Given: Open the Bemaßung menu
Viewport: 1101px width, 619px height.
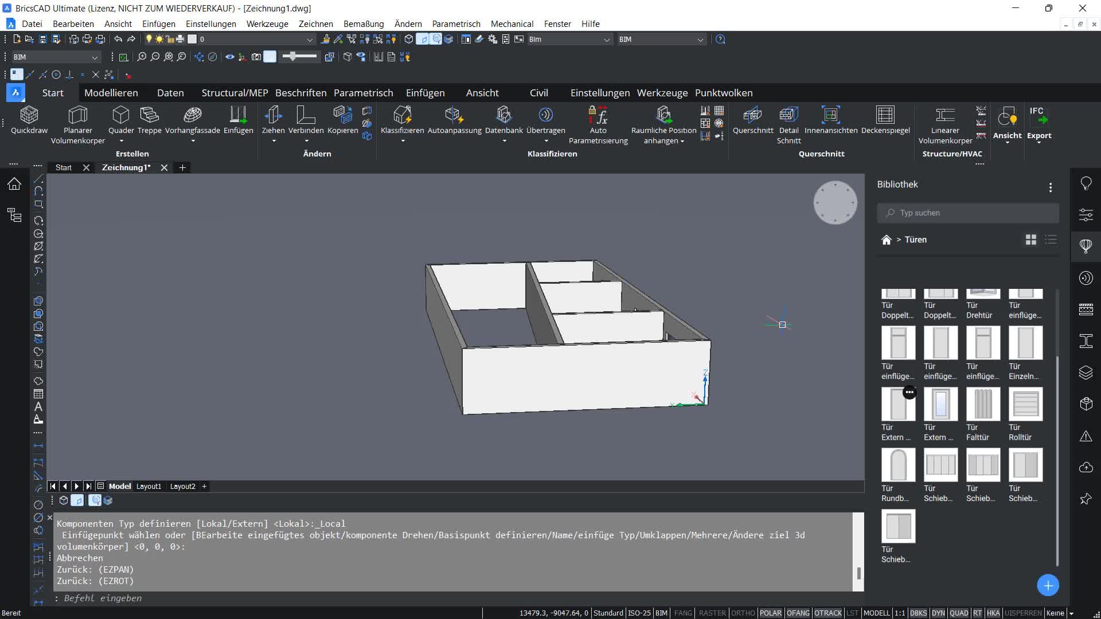Looking at the screenshot, I should pos(364,24).
